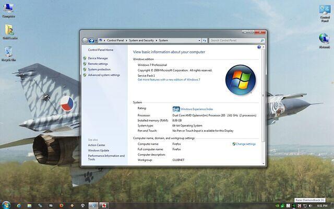Click Change settings link for computer name
The height and width of the screenshot is (209, 334).
pos(245,144)
